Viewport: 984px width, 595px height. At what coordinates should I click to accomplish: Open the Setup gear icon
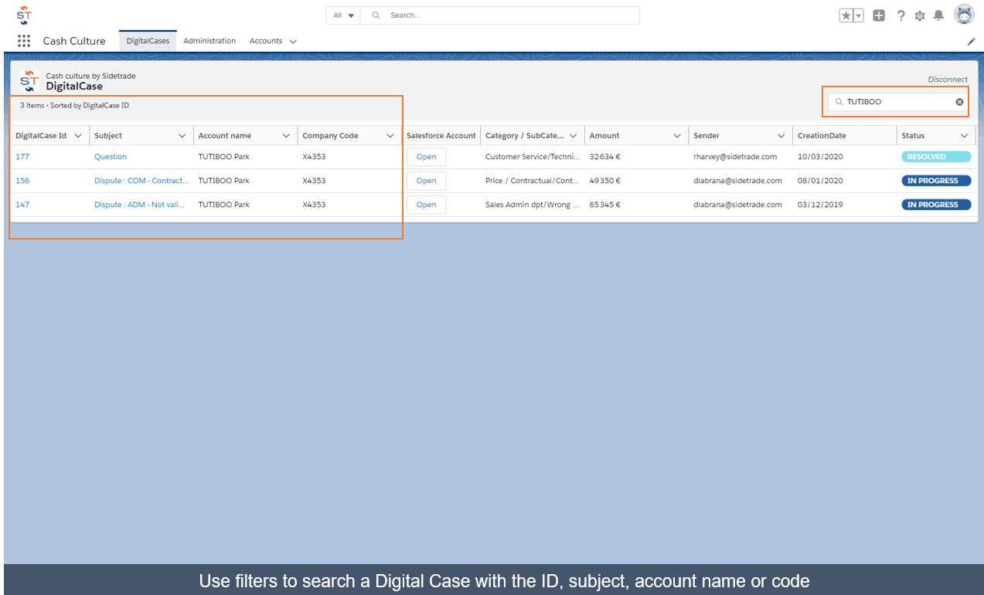pyautogui.click(x=920, y=15)
